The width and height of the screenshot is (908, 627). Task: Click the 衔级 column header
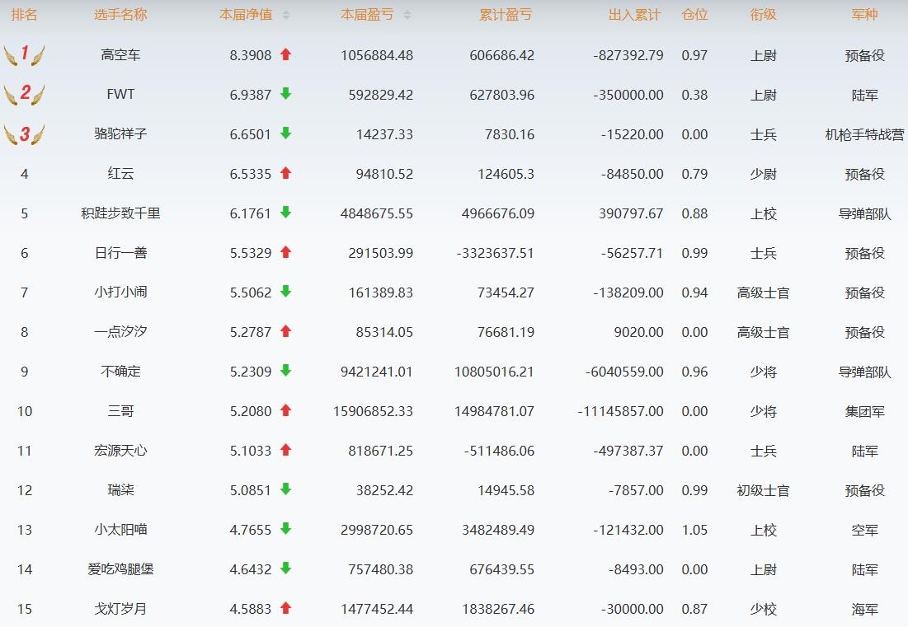(x=763, y=15)
